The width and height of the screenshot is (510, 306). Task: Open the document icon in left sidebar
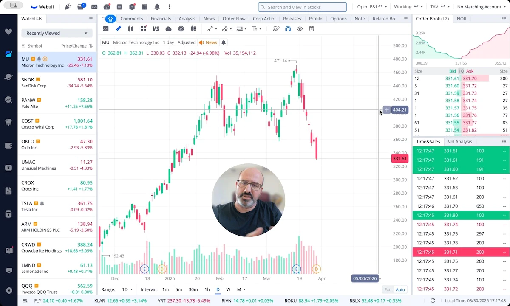[8, 191]
